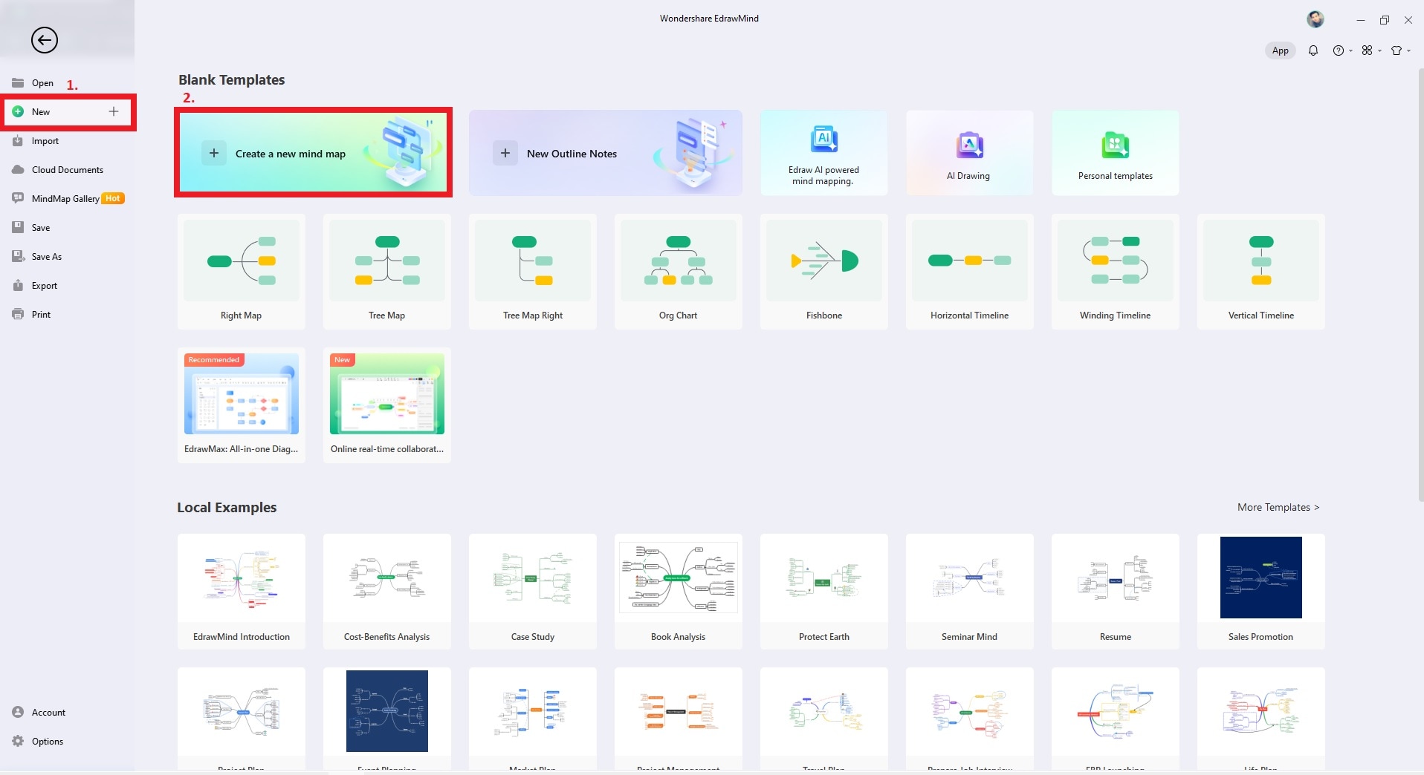Open the Book Analysis example

pyautogui.click(x=678, y=592)
